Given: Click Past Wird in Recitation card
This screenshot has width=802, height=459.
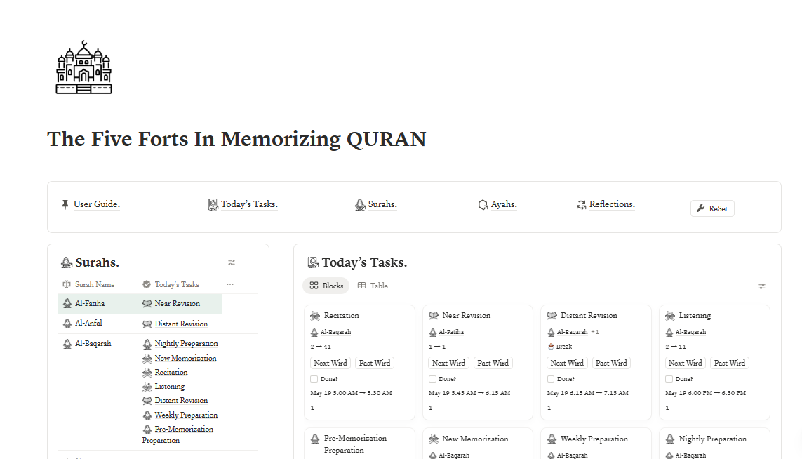Looking at the screenshot, I should pyautogui.click(x=375, y=363).
